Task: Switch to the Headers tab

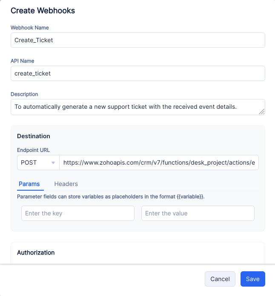Action: click(x=66, y=184)
